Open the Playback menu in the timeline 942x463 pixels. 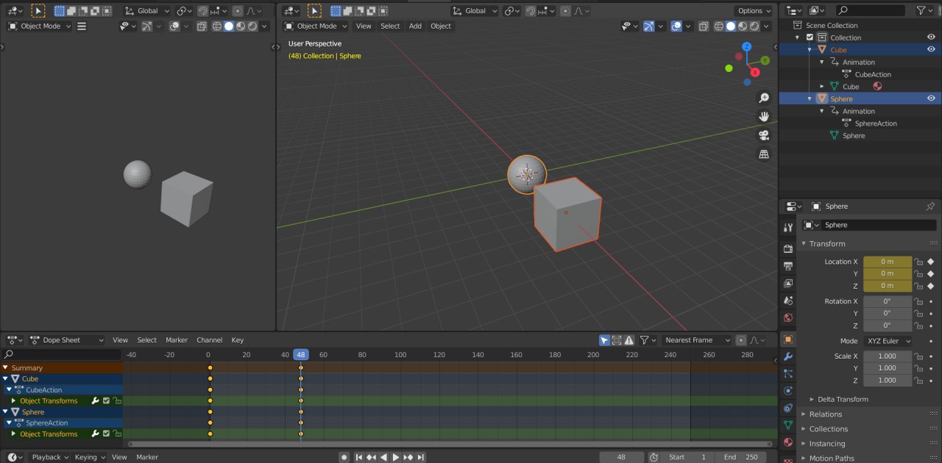[x=51, y=457]
